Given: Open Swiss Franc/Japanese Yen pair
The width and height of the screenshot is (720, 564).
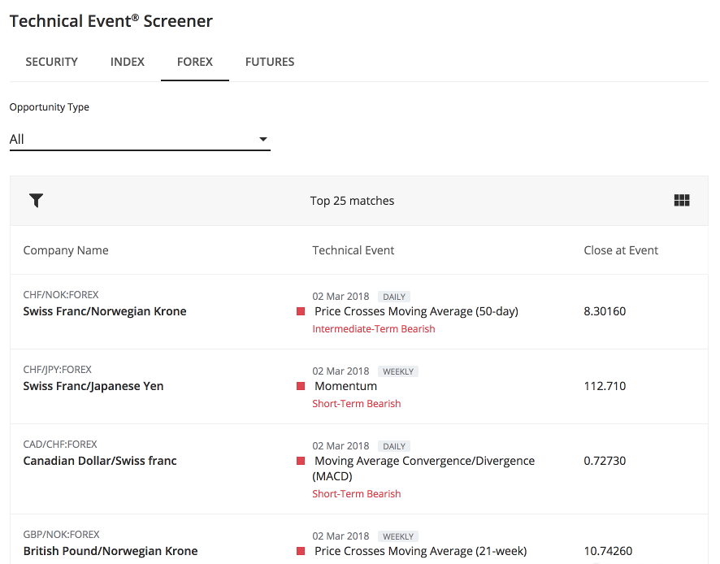Looking at the screenshot, I should pos(93,386).
